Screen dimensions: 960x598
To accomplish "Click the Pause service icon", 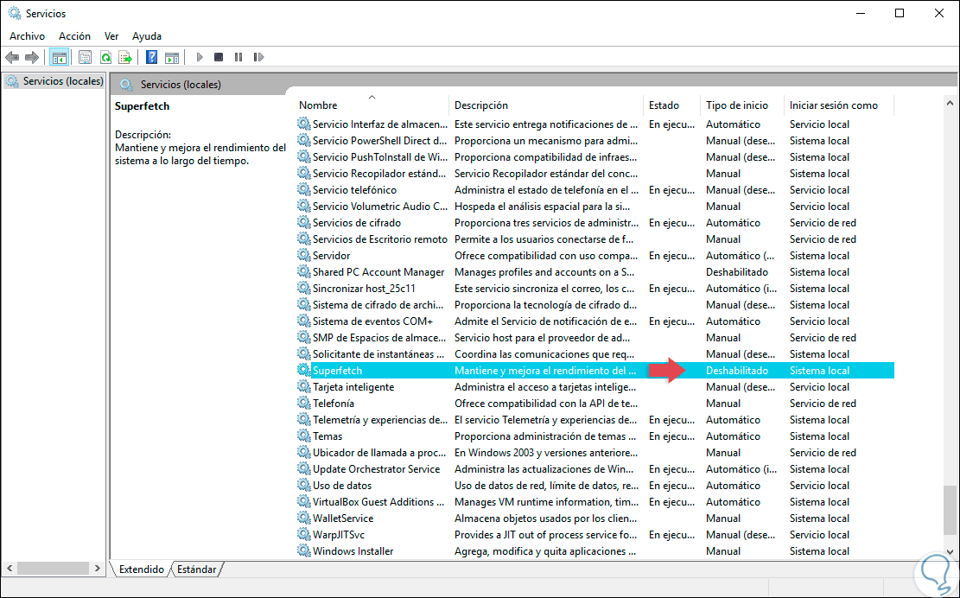I will 238,57.
